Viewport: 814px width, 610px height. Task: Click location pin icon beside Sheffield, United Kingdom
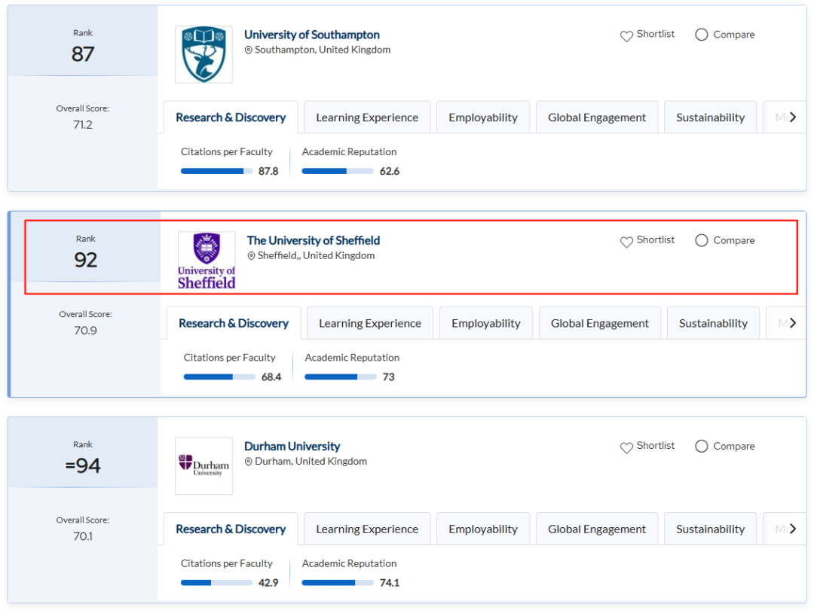pyautogui.click(x=251, y=256)
